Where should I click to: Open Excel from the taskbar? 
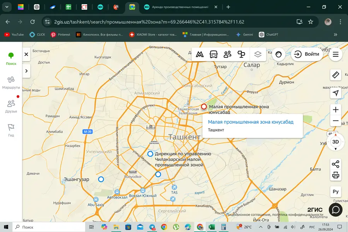pos(212,227)
